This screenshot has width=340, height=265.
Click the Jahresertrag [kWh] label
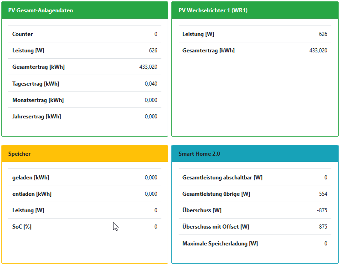36,117
